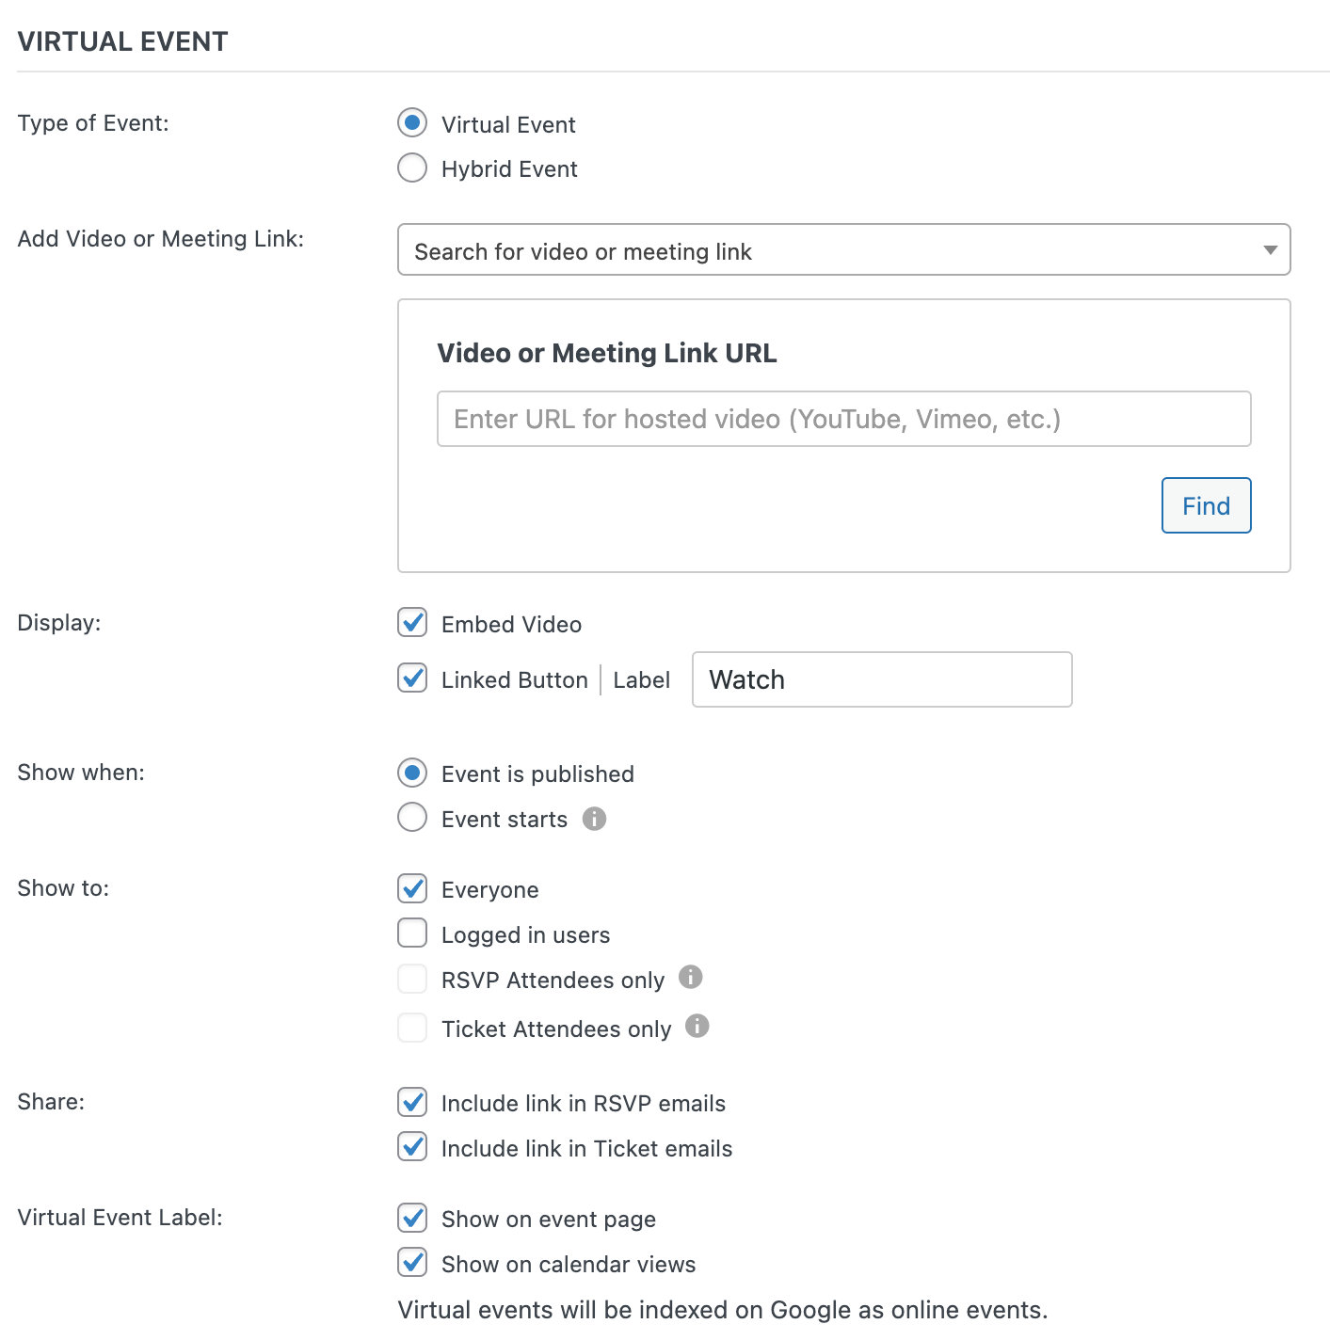The width and height of the screenshot is (1330, 1340).
Task: Click the info icon beside Event starts
Action: coord(594,819)
